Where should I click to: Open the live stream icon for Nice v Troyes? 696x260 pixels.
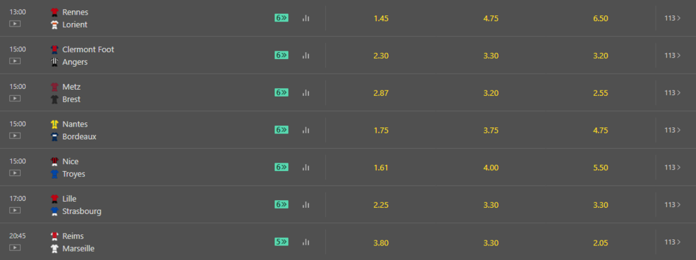(15, 172)
